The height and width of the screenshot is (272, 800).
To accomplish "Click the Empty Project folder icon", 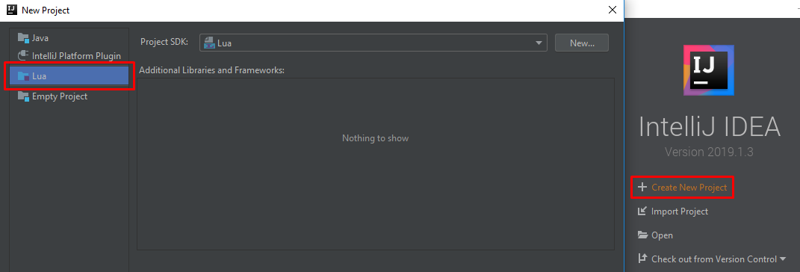I will [23, 96].
